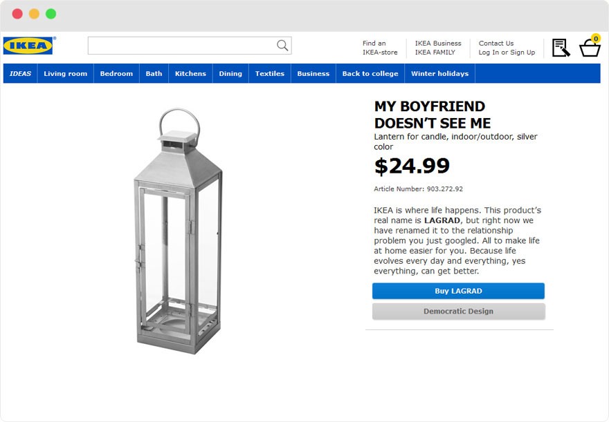Click the green window maximize dot

pos(51,14)
